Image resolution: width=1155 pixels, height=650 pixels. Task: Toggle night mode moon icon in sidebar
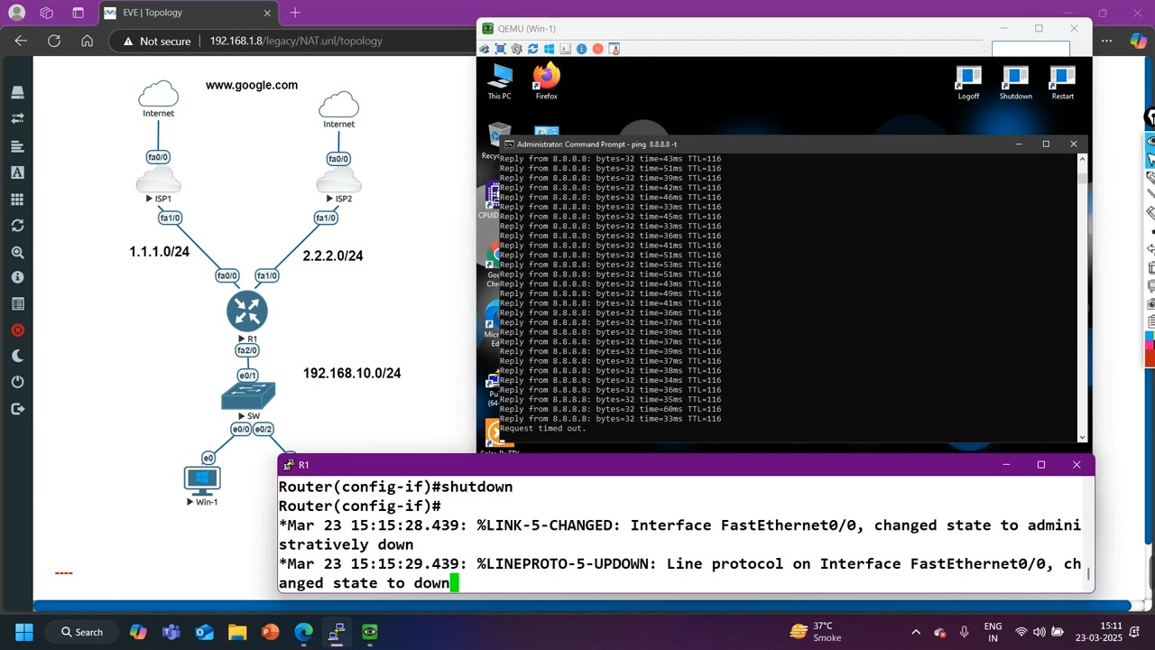pos(17,357)
